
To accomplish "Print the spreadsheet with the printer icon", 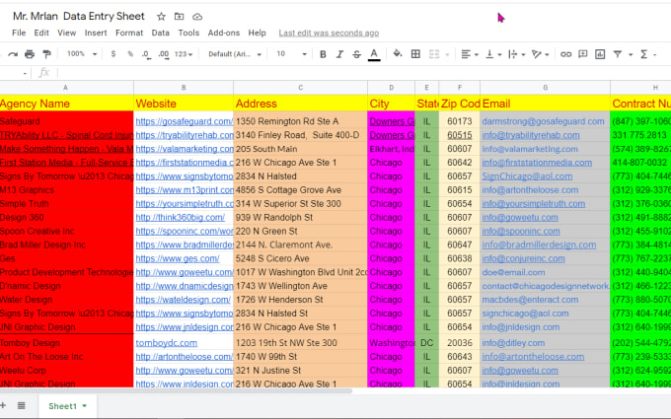I will tap(30, 54).
